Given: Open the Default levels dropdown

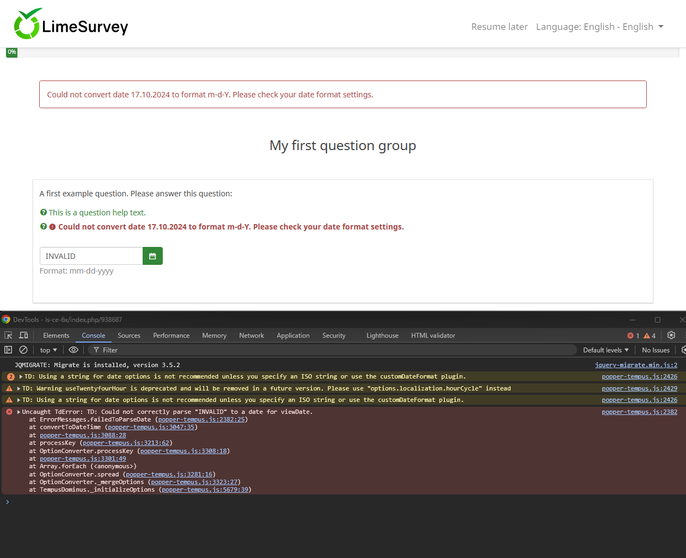Looking at the screenshot, I should [x=605, y=350].
